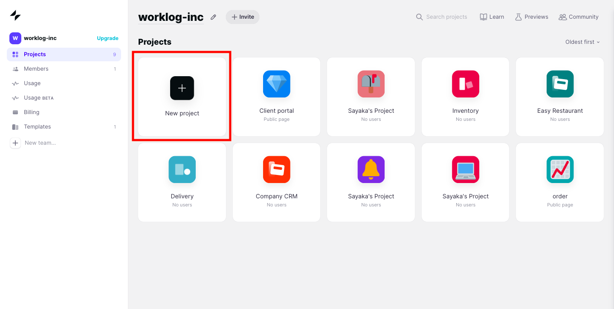The image size is (614, 309).
Task: Click the pencil icon to rename worklog-inc
Action: coord(213,17)
